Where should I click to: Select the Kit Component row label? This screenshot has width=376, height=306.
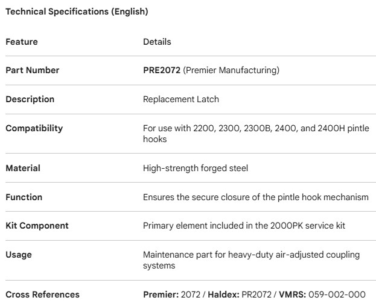point(37,226)
